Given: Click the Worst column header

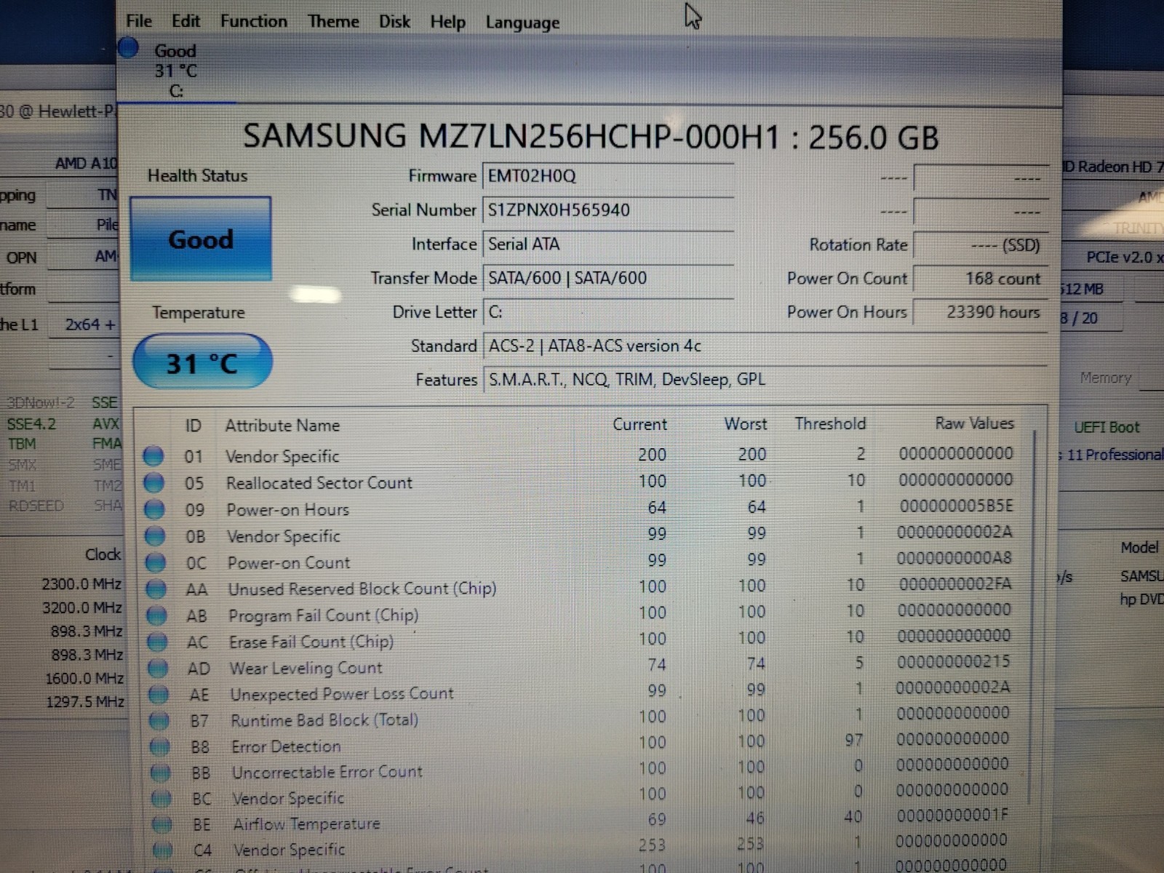Looking at the screenshot, I should [x=746, y=423].
